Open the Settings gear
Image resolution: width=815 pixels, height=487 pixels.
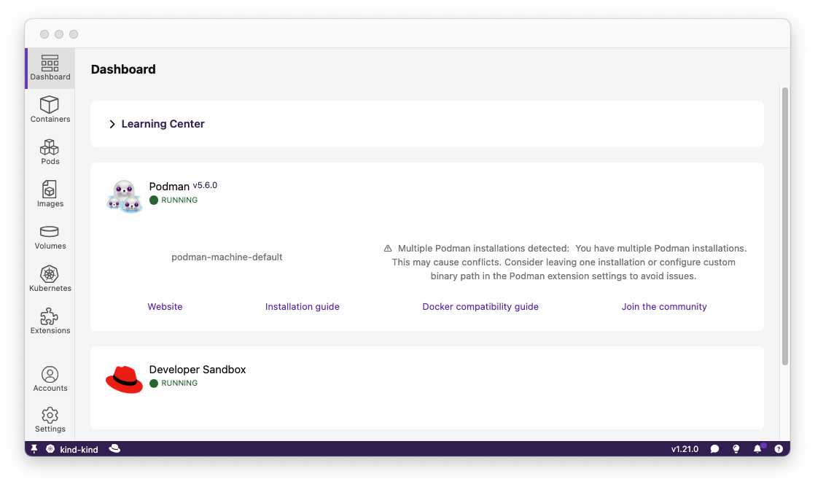[50, 418]
